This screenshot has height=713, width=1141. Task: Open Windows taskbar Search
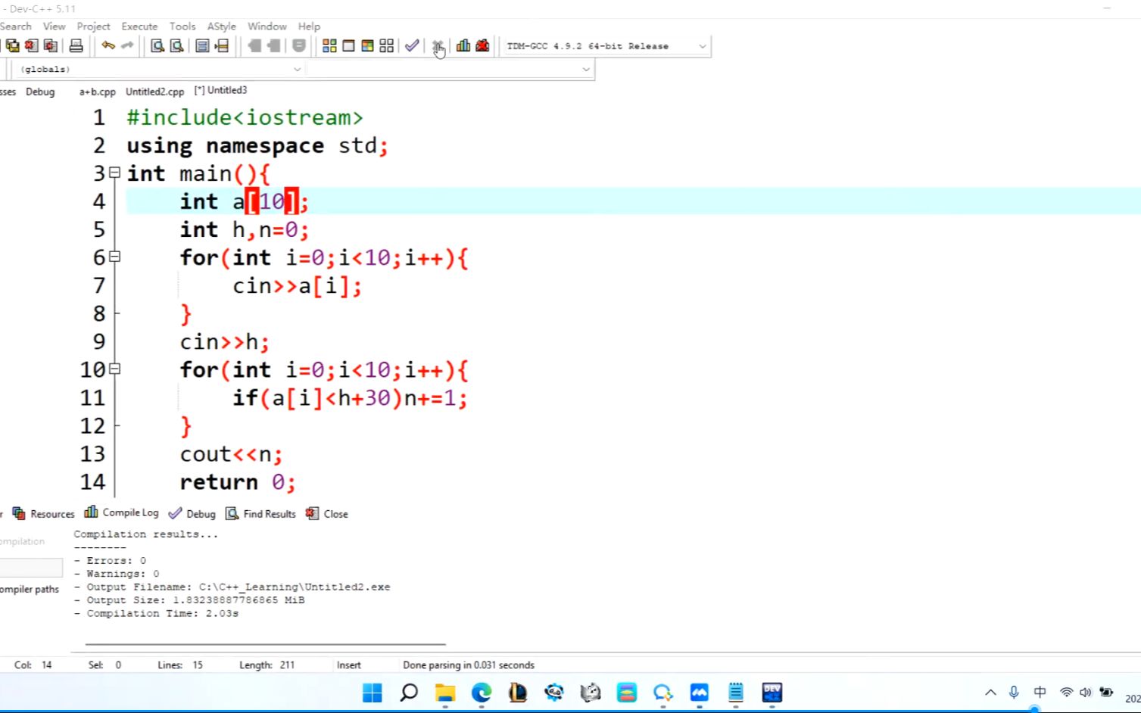409,692
